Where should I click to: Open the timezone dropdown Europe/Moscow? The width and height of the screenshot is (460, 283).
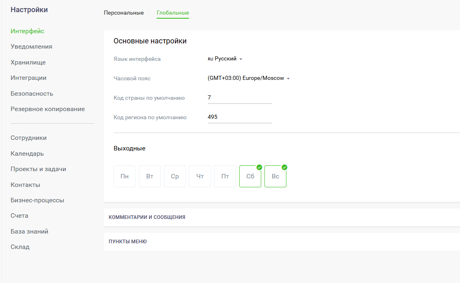point(249,78)
